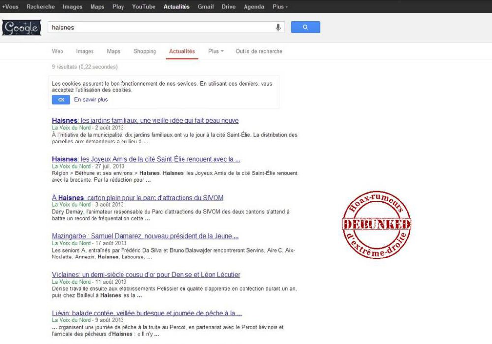Image resolution: width=492 pixels, height=344 pixels.
Task: Open Gmail in the top black bar
Action: pos(206,6)
